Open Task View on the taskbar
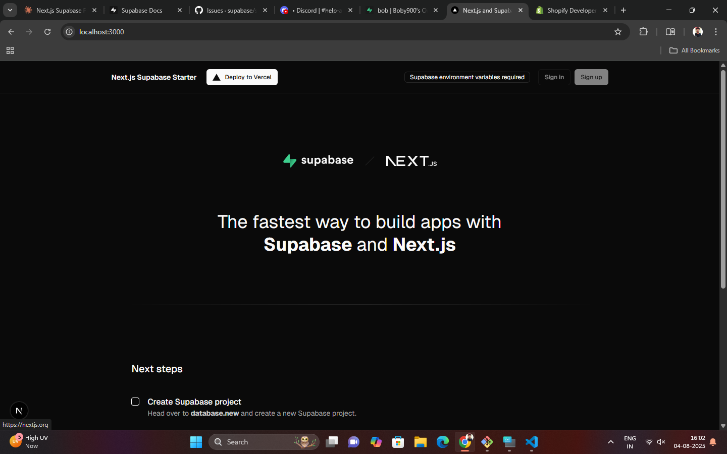This screenshot has height=454, width=727. 332,442
